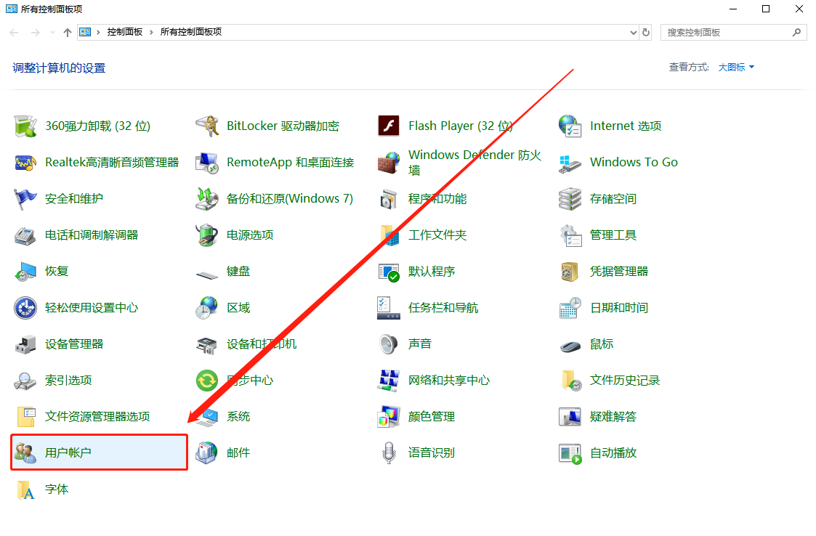Click the 文件历史记录 folder icon
The height and width of the screenshot is (536, 816).
tap(571, 381)
